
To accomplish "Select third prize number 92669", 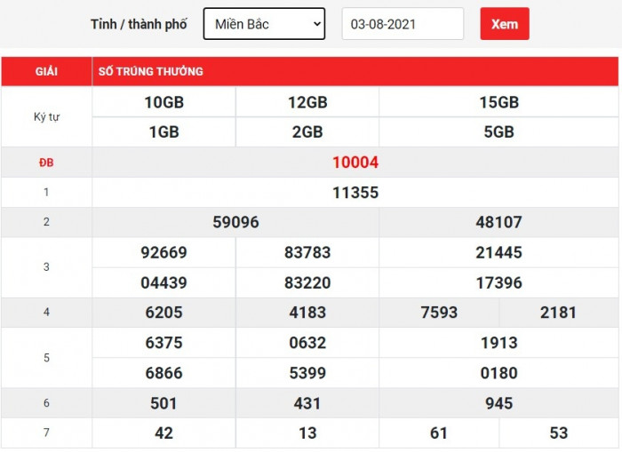I will pyautogui.click(x=163, y=252).
